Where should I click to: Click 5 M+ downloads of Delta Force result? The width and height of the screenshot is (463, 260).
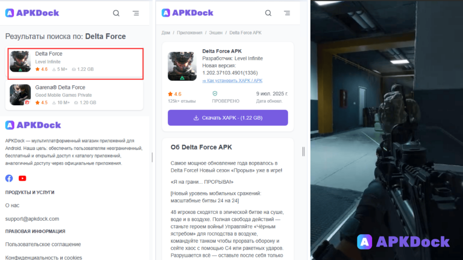(59, 69)
